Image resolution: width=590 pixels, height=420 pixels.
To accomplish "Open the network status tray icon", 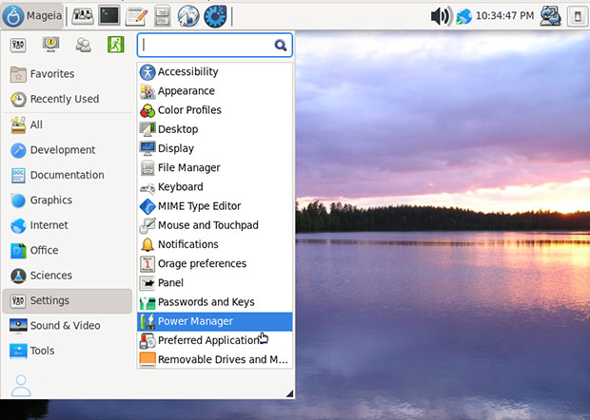I will point(463,16).
